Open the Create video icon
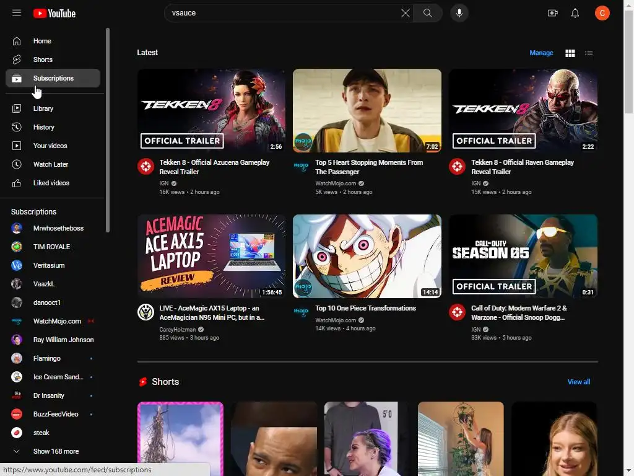This screenshot has height=476, width=634. point(553,13)
